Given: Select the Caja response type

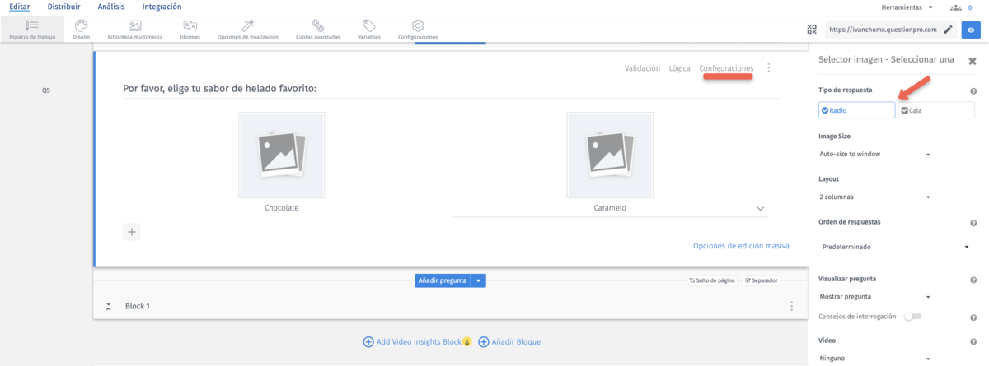Looking at the screenshot, I should coord(936,110).
